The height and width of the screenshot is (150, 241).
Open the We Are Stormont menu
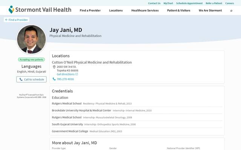pyautogui.click(x=210, y=10)
